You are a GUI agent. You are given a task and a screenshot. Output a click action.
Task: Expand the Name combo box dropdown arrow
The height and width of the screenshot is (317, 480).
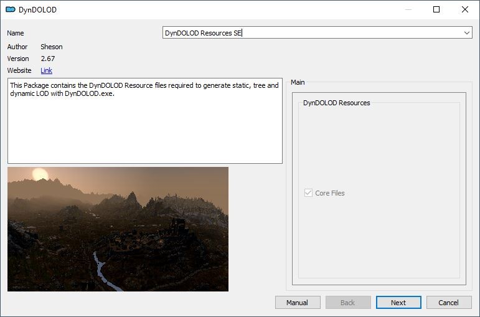(466, 33)
